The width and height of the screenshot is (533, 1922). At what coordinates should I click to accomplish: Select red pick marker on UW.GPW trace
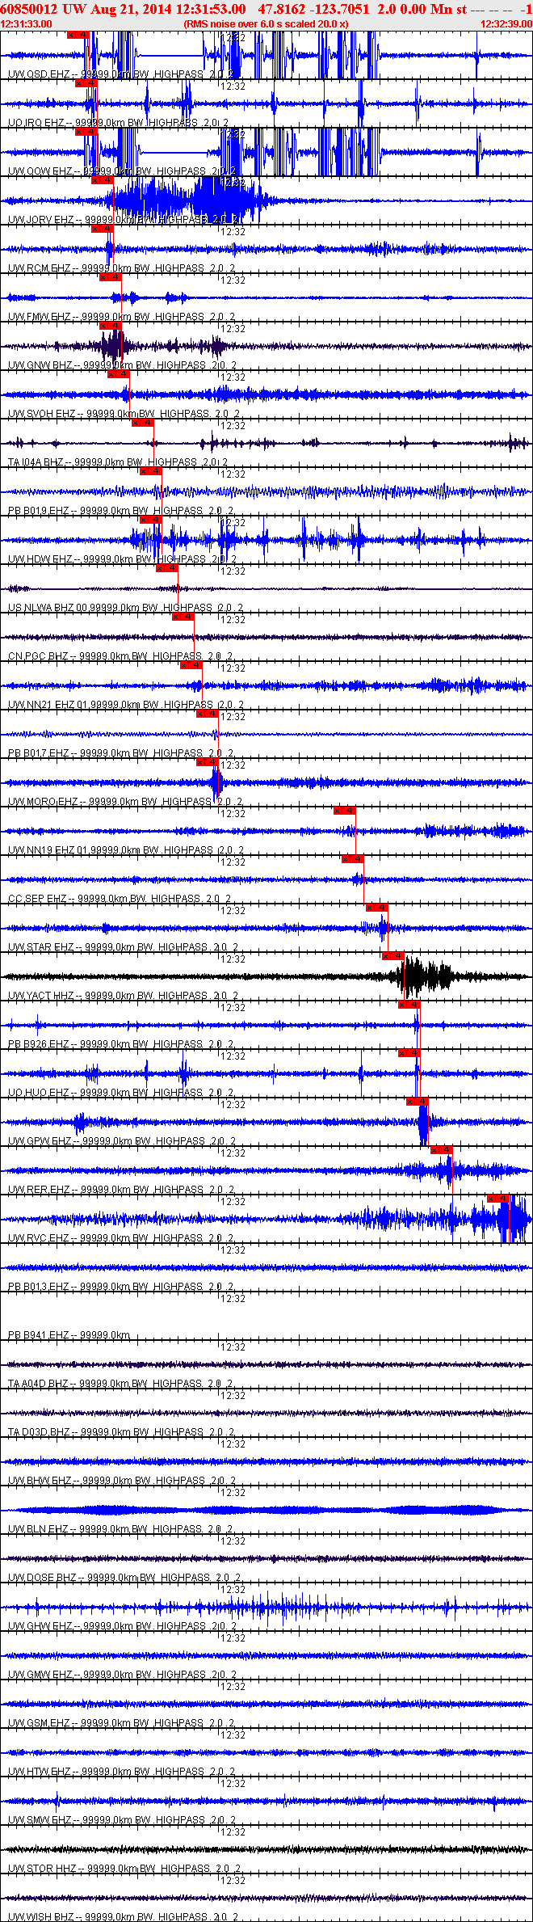click(x=418, y=1102)
